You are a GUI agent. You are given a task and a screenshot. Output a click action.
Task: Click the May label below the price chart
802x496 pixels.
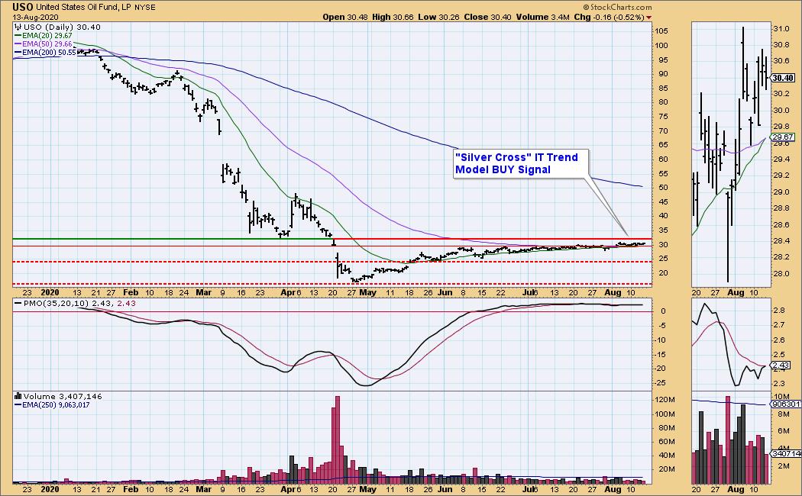click(367, 293)
